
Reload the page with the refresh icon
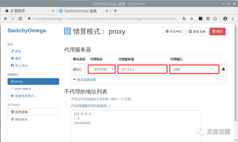(20, 19)
